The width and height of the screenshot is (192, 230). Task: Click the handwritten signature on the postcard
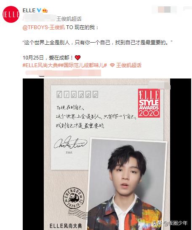point(70,143)
